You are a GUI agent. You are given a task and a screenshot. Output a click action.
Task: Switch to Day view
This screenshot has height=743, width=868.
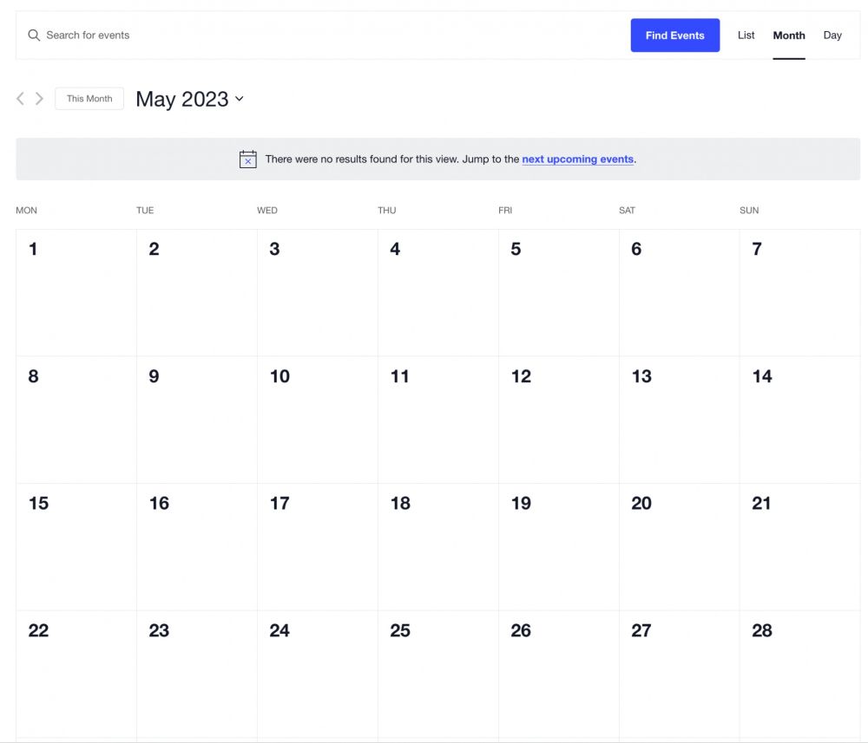pos(832,36)
